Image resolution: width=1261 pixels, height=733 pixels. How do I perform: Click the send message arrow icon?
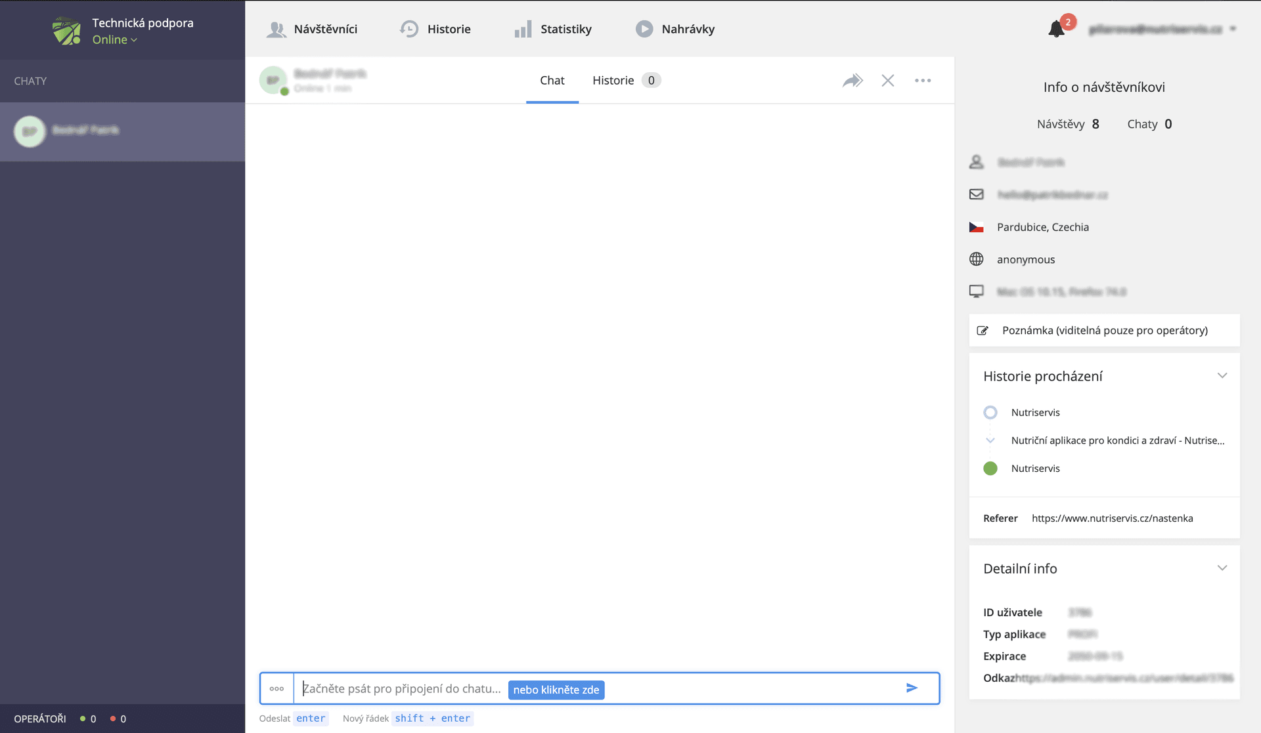coord(912,690)
